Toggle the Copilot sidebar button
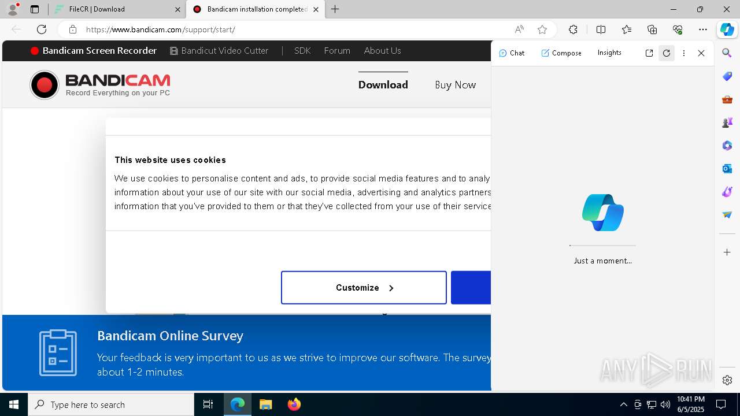The image size is (740, 416). point(727,29)
